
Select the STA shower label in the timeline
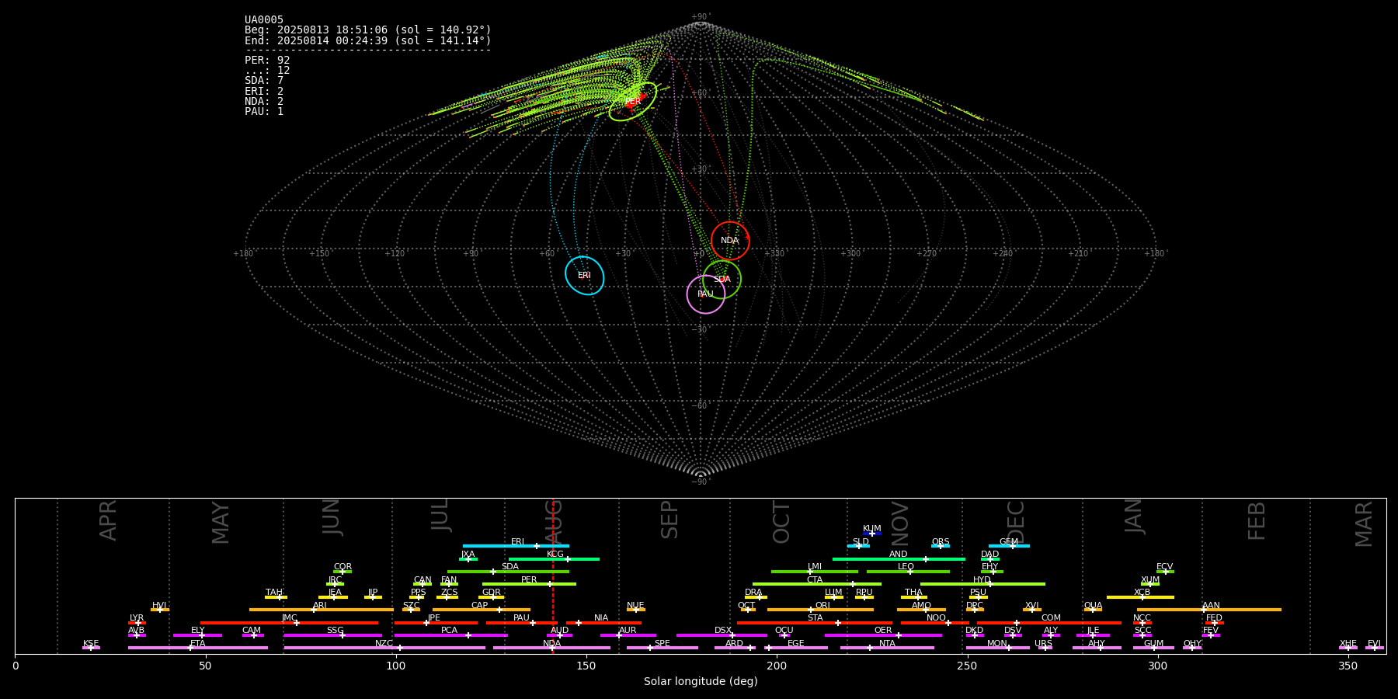[x=815, y=618]
